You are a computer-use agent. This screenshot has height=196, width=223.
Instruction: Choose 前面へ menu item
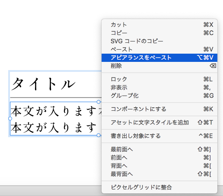[x=159, y=157]
